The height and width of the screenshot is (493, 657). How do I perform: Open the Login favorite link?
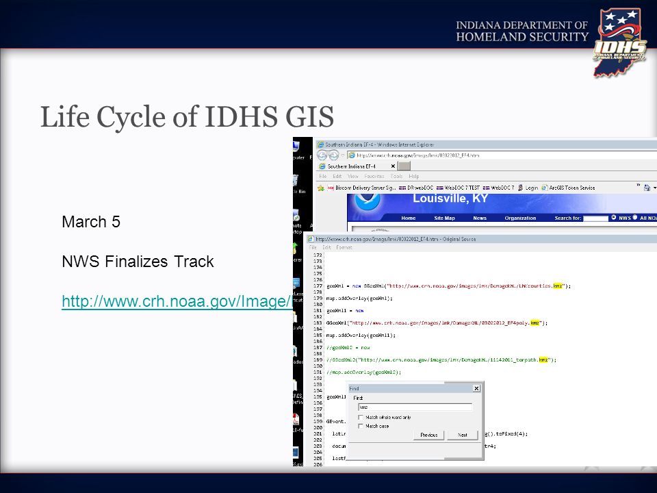pyautogui.click(x=528, y=188)
